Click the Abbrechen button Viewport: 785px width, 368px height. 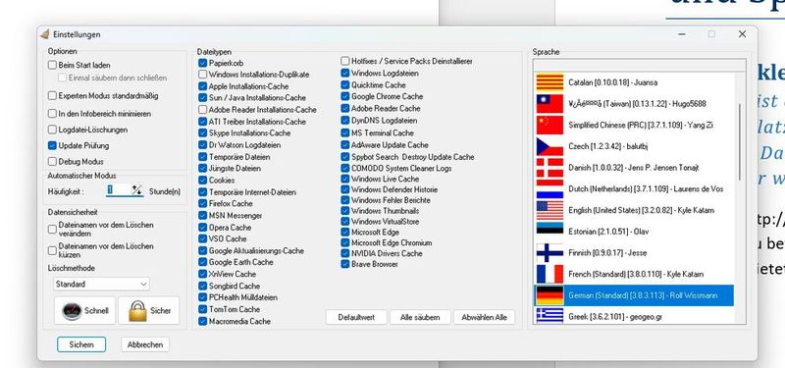[x=145, y=344]
